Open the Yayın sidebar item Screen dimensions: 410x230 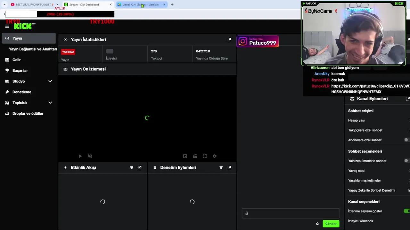(x=29, y=38)
